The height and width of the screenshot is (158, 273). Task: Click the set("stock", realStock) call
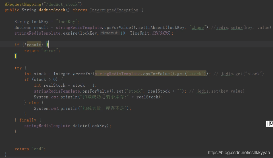tap(150, 91)
